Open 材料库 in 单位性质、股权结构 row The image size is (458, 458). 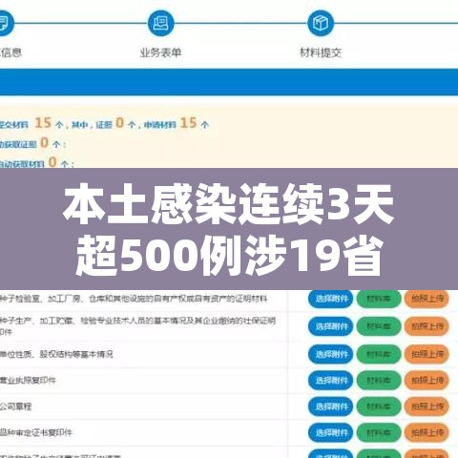point(379,354)
